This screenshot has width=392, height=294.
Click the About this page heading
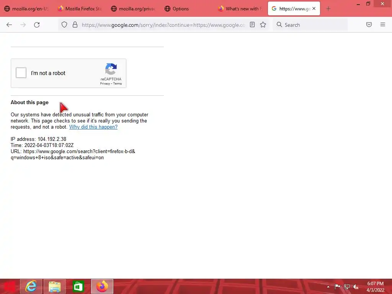[x=29, y=103]
